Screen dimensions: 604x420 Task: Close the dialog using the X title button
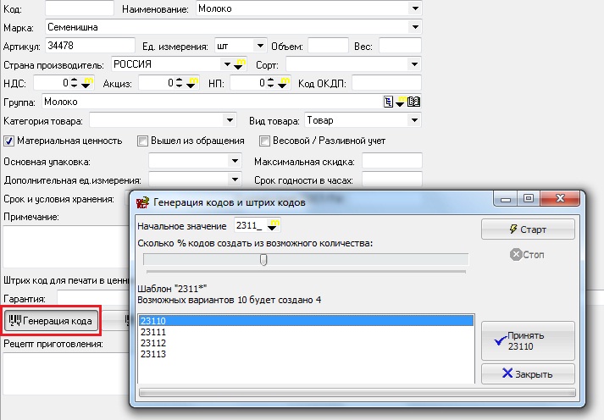pos(560,199)
